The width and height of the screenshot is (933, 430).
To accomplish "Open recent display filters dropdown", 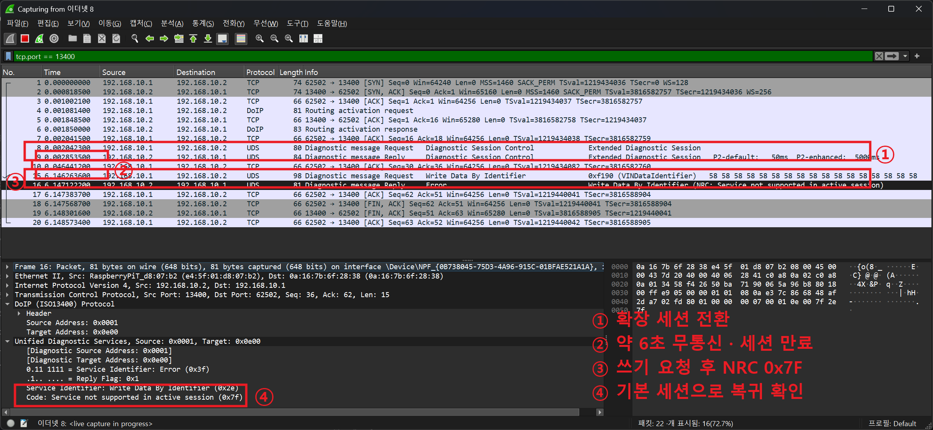I will (x=905, y=56).
